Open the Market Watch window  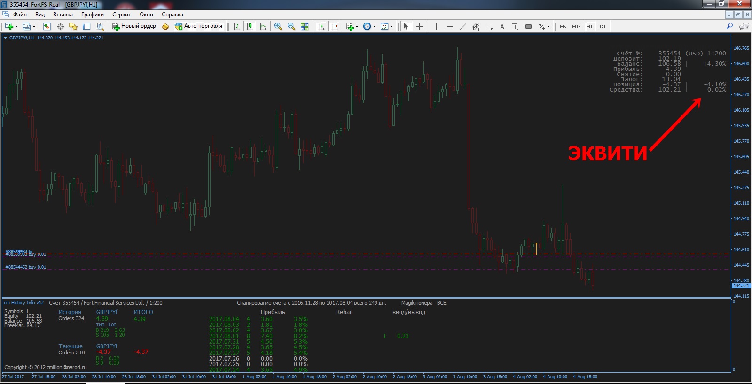(47, 26)
